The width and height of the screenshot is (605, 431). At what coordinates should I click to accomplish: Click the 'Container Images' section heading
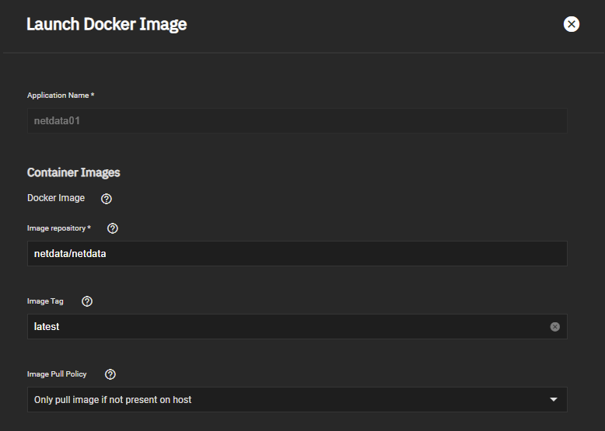73,172
